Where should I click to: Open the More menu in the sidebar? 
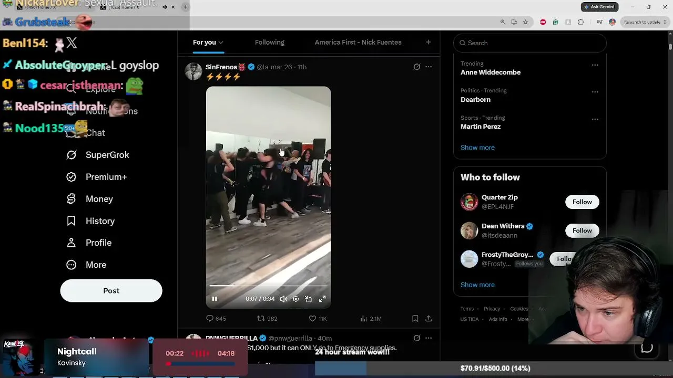click(86, 265)
